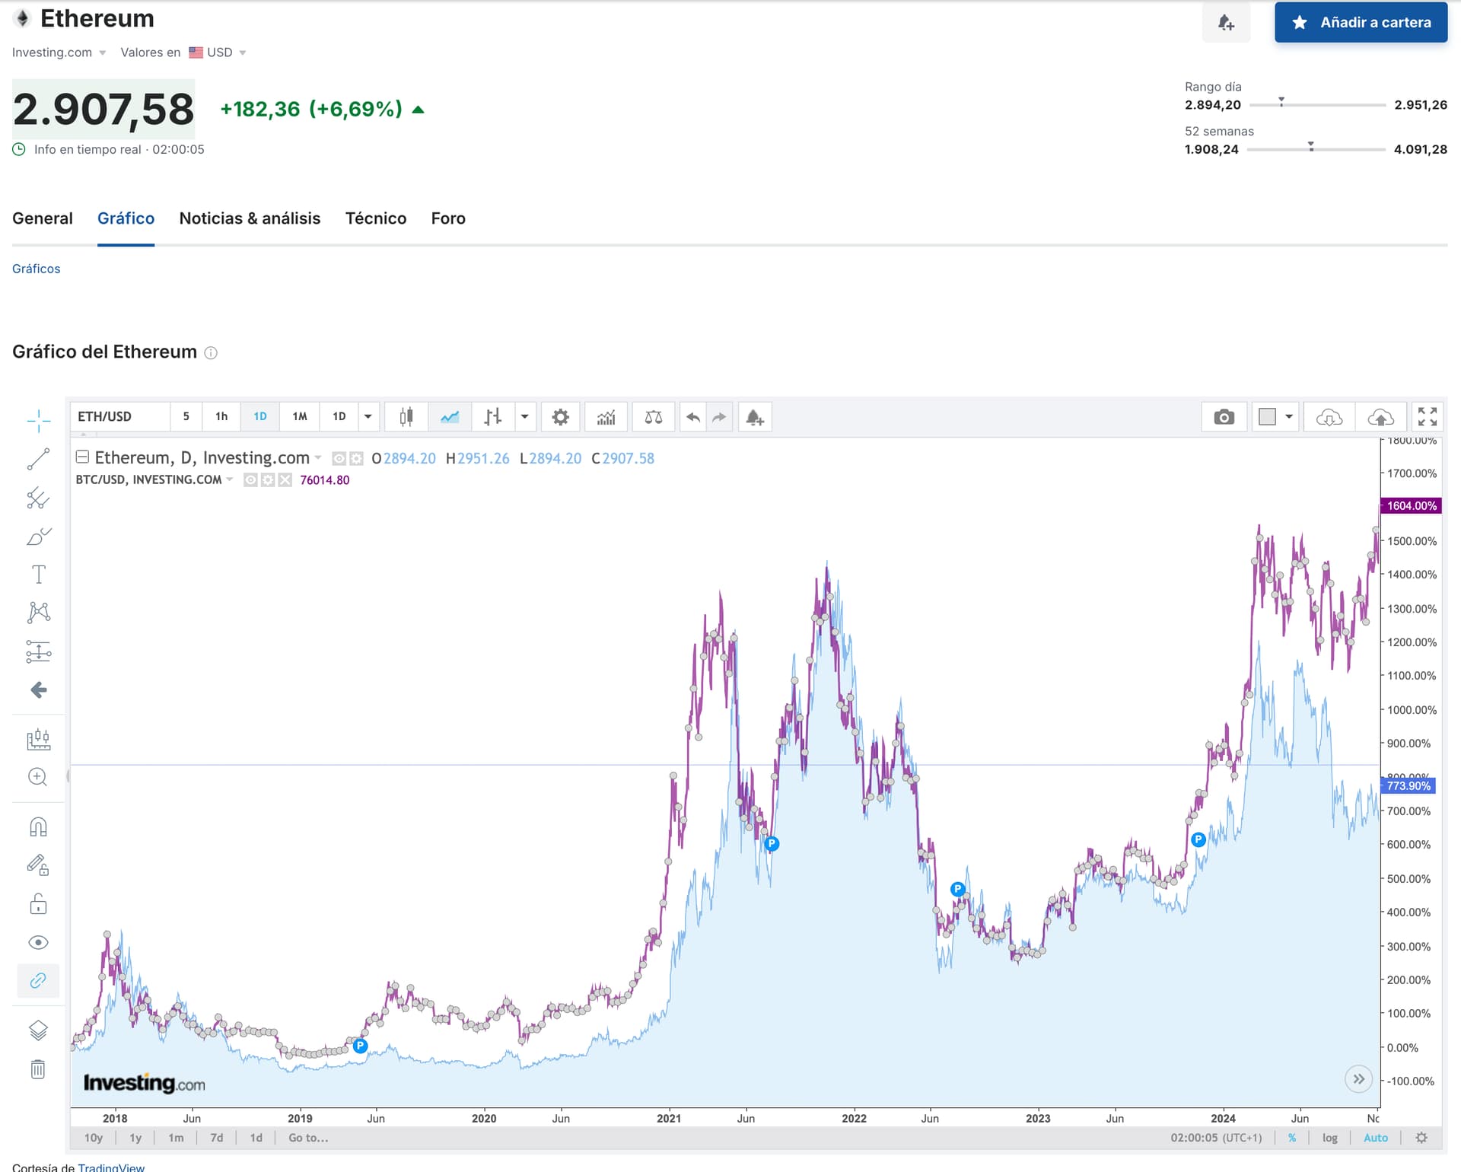Open Noticias & análisis tab
The image size is (1461, 1172).
pyautogui.click(x=250, y=218)
